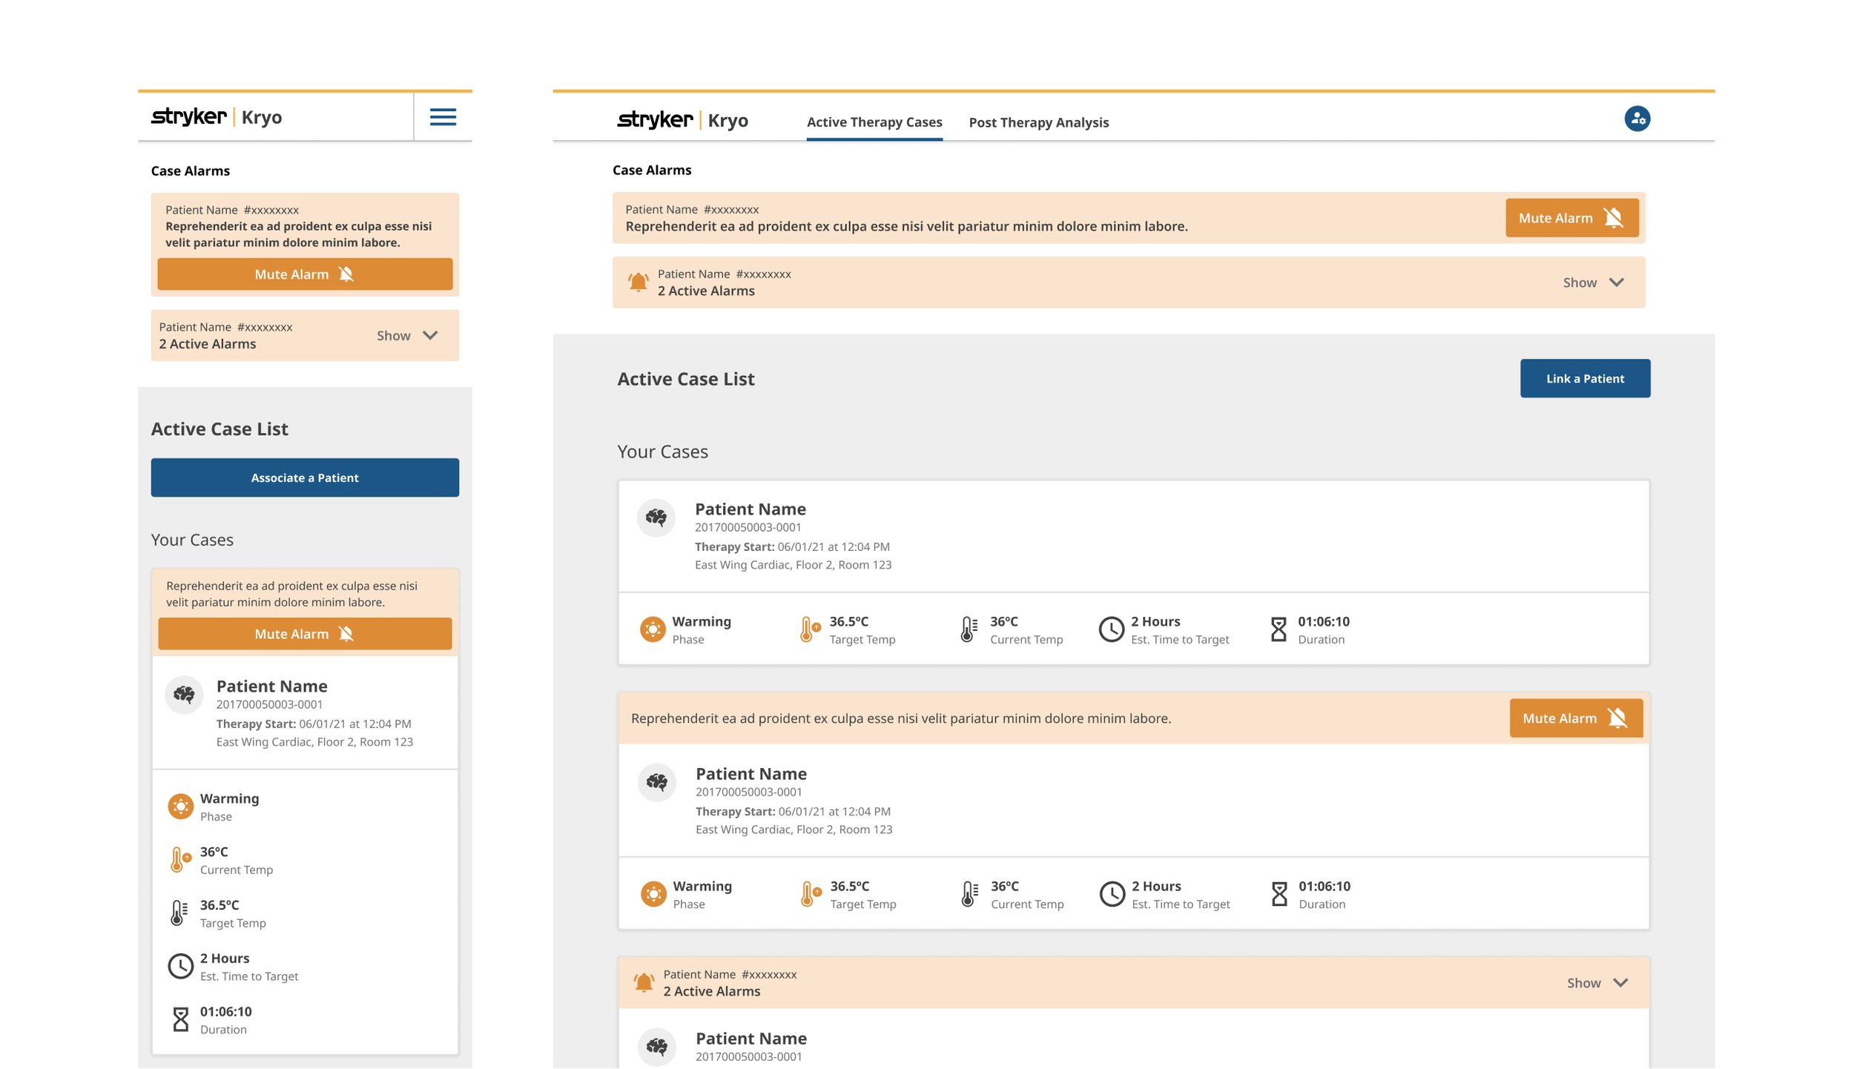
Task: Click alarm bell icon above third patient card
Action: (644, 983)
